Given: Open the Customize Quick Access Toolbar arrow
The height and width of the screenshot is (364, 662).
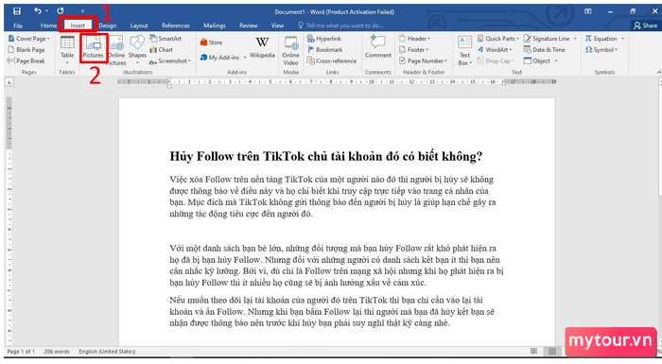Looking at the screenshot, I should pyautogui.click(x=82, y=11).
